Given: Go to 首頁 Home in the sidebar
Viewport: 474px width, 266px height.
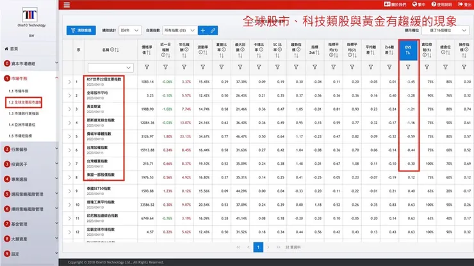Looking at the screenshot, I should (x=12, y=49).
